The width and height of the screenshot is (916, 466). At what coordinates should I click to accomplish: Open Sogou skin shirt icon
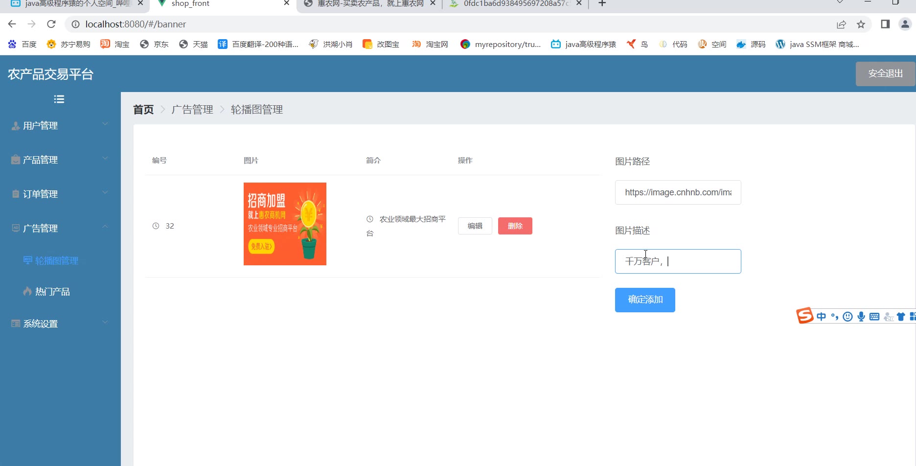point(901,317)
